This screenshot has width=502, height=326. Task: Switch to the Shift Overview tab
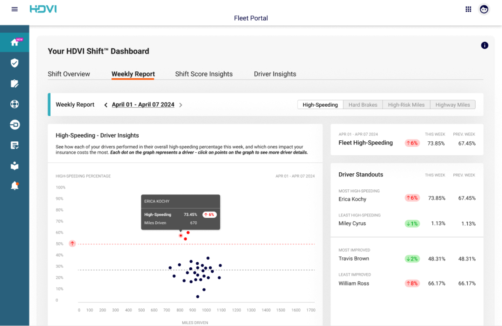coord(69,74)
